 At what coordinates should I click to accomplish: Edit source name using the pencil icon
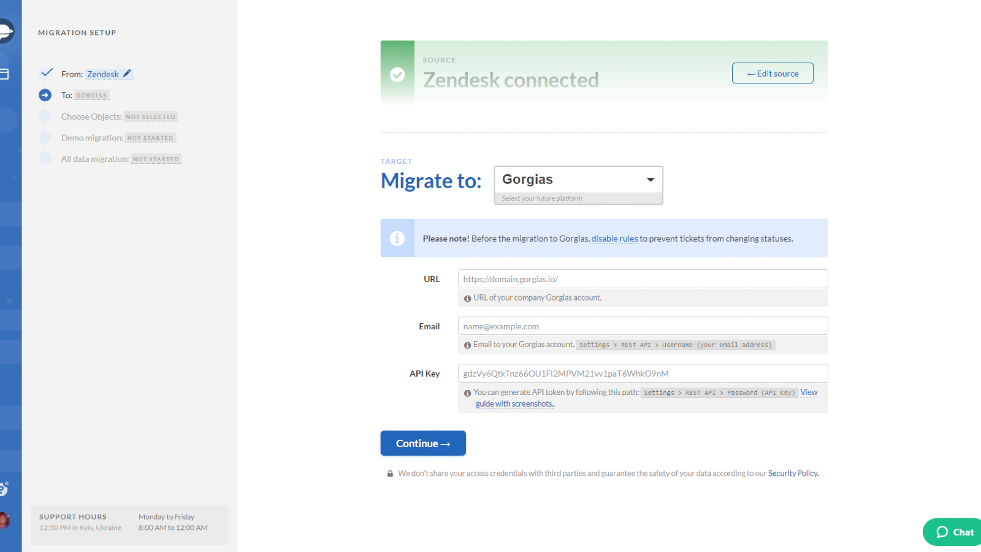[128, 74]
